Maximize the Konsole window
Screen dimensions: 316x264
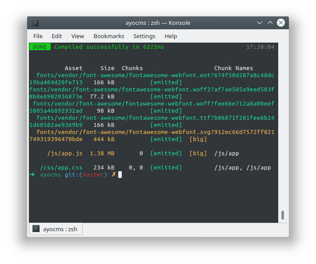(x=270, y=23)
